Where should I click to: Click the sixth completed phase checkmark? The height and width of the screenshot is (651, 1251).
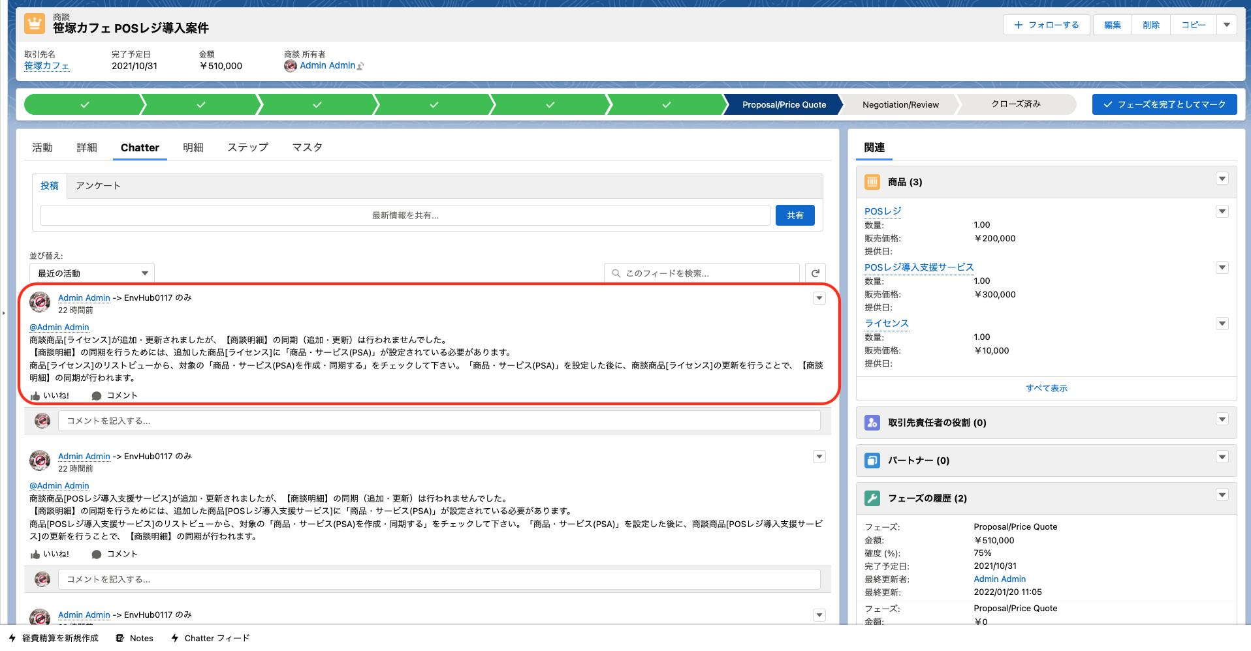click(x=666, y=104)
